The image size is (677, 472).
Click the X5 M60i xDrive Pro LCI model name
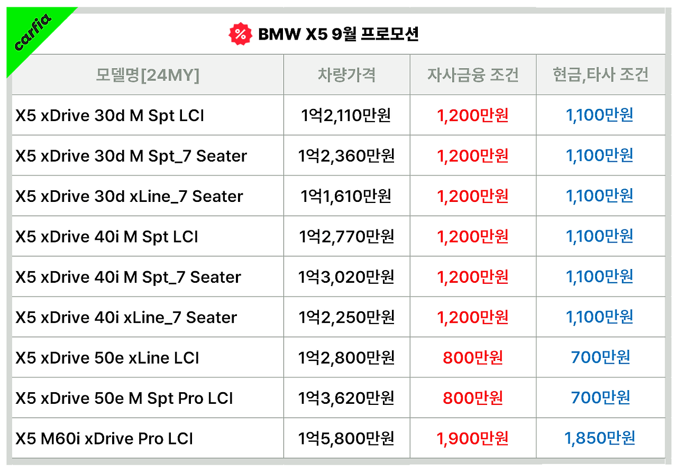pyautogui.click(x=104, y=438)
